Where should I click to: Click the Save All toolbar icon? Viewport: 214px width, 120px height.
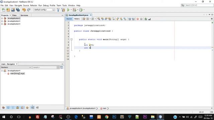18,10
